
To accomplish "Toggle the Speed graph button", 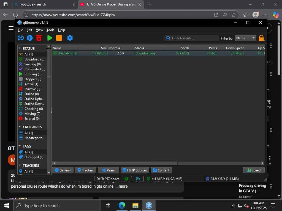I will [x=254, y=170].
